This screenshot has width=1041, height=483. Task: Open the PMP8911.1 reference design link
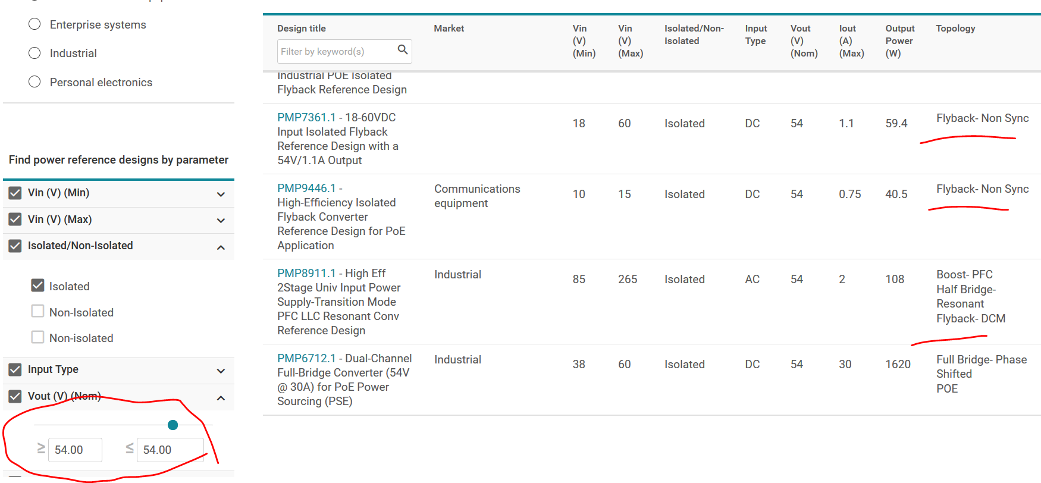(306, 274)
